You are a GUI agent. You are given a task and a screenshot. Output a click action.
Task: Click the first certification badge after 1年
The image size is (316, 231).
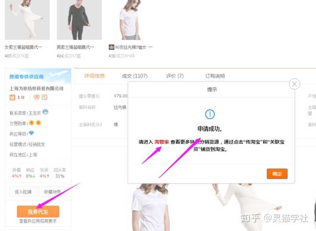coord(36,97)
